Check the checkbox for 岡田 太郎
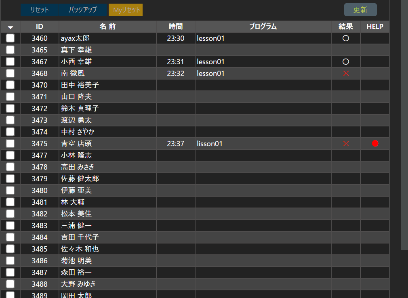Viewport: 408px width, 298px height. (x=10, y=296)
